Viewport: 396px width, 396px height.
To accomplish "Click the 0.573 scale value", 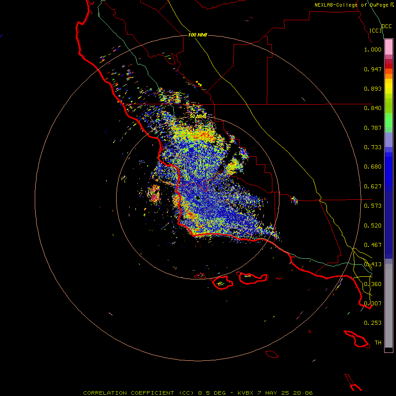I will 373,206.
